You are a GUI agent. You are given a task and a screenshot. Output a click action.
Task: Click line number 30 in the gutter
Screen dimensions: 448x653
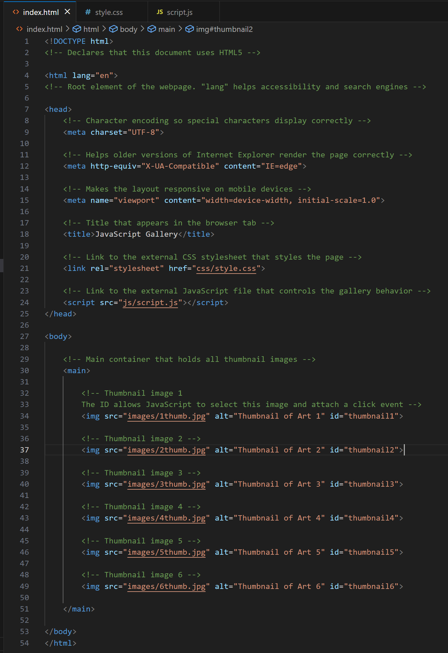tap(24, 370)
